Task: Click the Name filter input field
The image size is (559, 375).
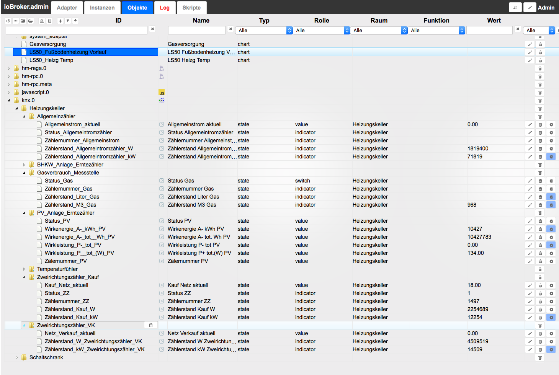Action: coord(197,30)
